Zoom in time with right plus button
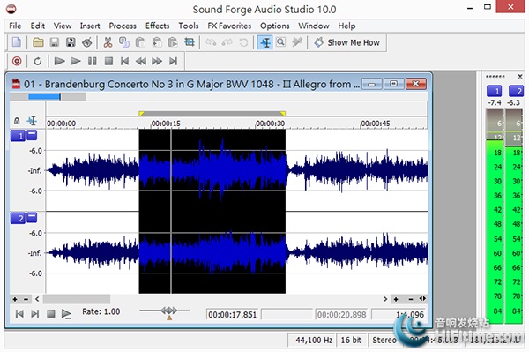Image resolution: width=529 pixels, height=352 pixels. tap(396, 299)
